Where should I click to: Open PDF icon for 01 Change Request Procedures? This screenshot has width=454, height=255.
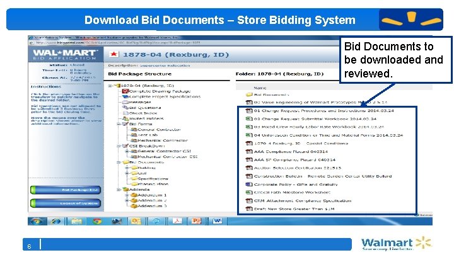(249, 110)
